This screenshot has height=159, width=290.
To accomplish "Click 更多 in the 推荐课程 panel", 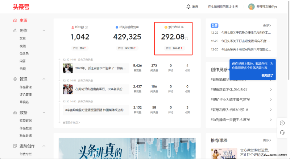I will click(x=267, y=140).
